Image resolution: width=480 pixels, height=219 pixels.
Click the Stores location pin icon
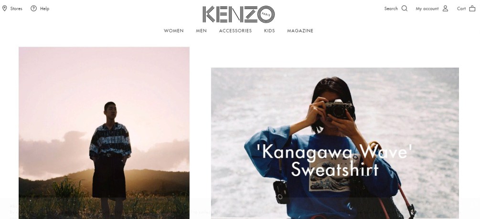point(5,8)
